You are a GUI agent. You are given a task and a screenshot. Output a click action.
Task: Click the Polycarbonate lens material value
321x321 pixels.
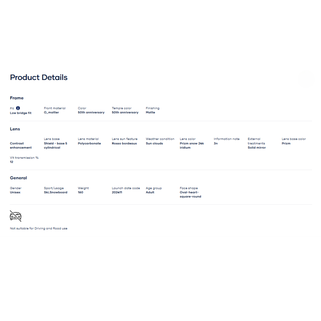coord(89,144)
